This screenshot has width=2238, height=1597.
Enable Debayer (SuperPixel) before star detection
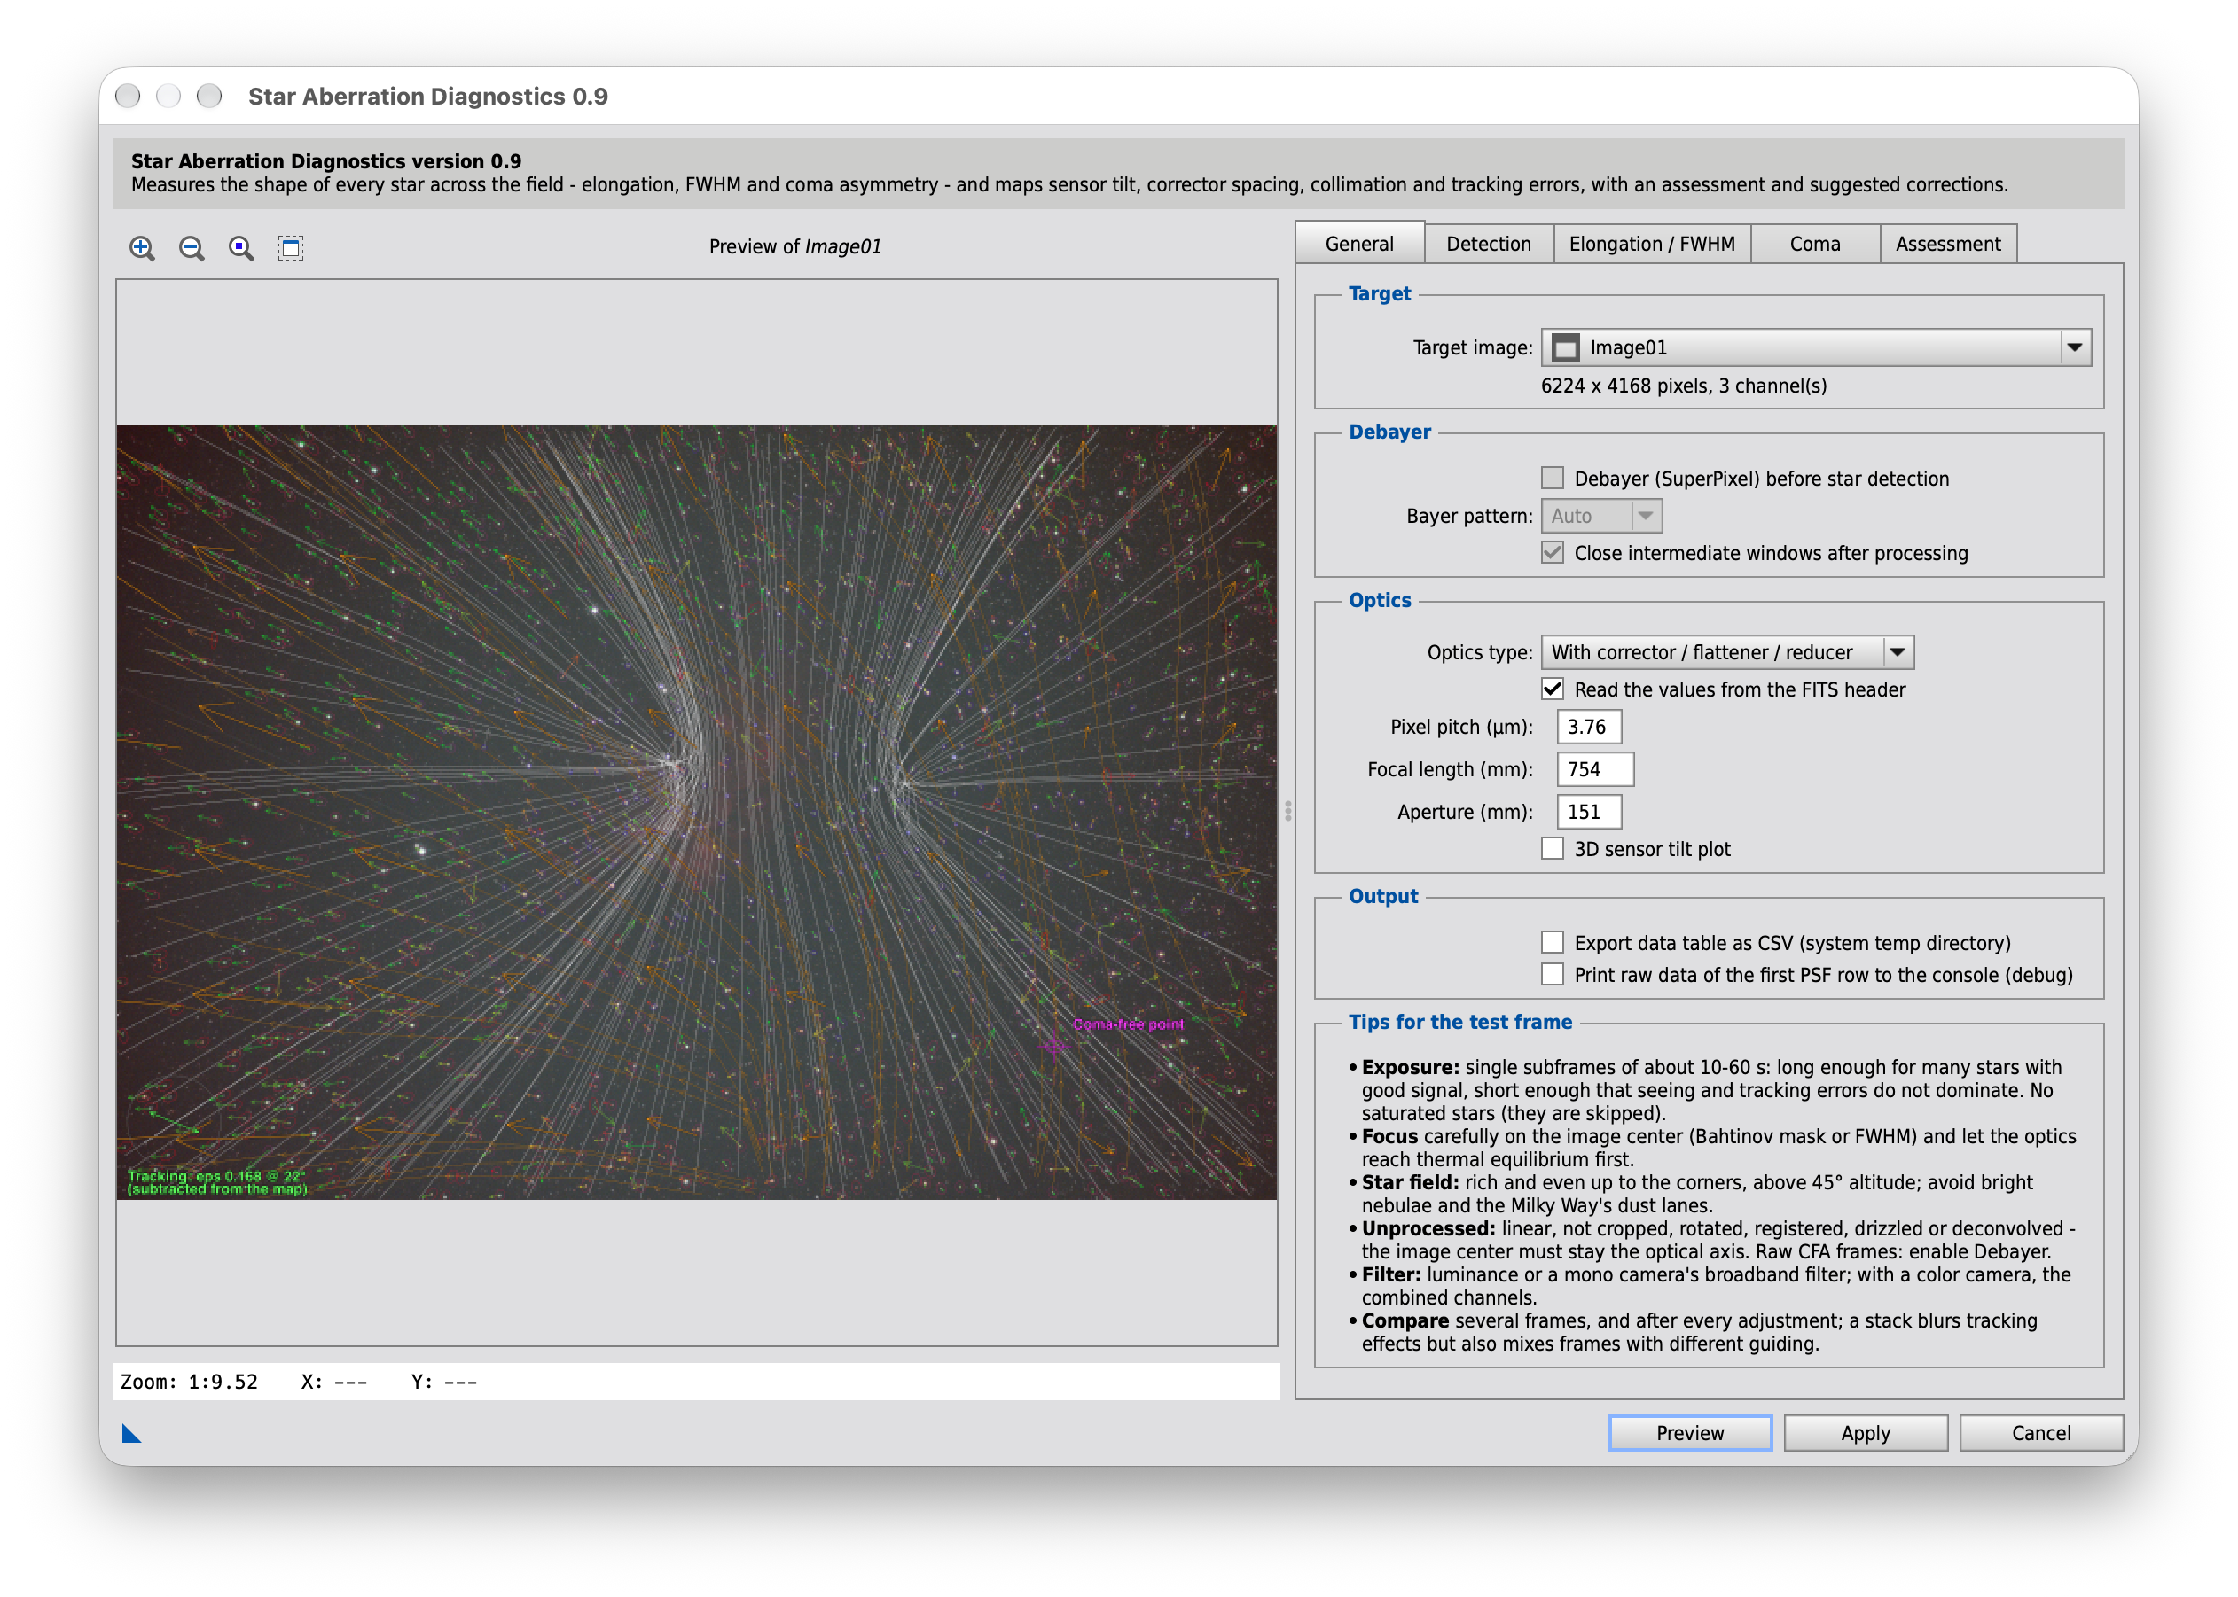(x=1553, y=478)
